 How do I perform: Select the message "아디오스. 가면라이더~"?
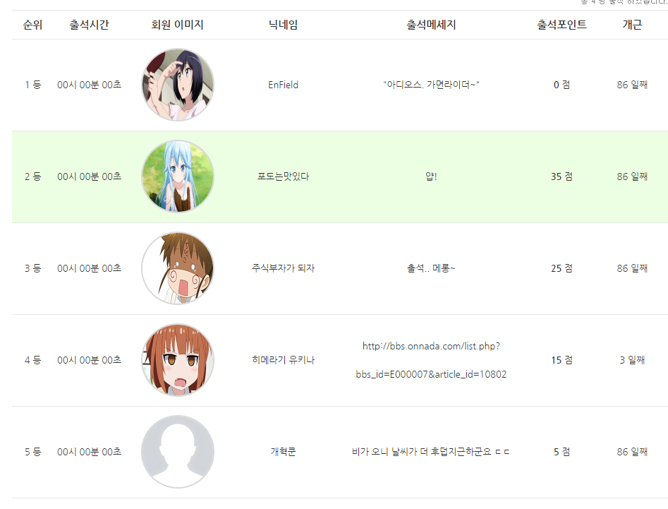pos(431,85)
